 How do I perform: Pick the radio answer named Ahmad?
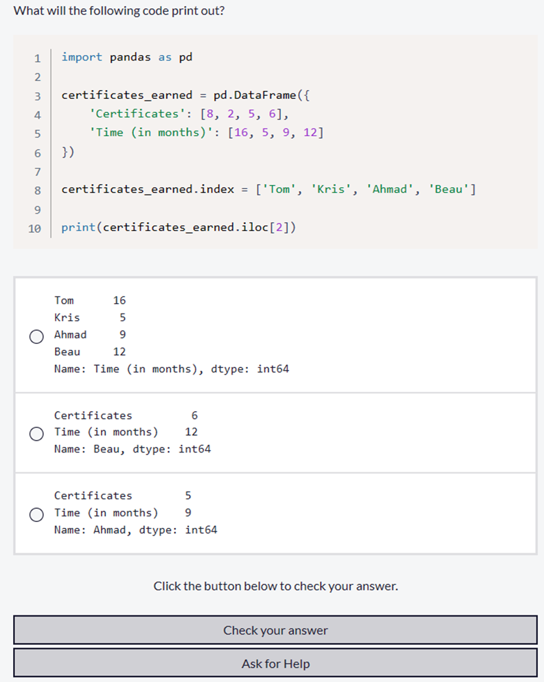pyautogui.click(x=37, y=514)
